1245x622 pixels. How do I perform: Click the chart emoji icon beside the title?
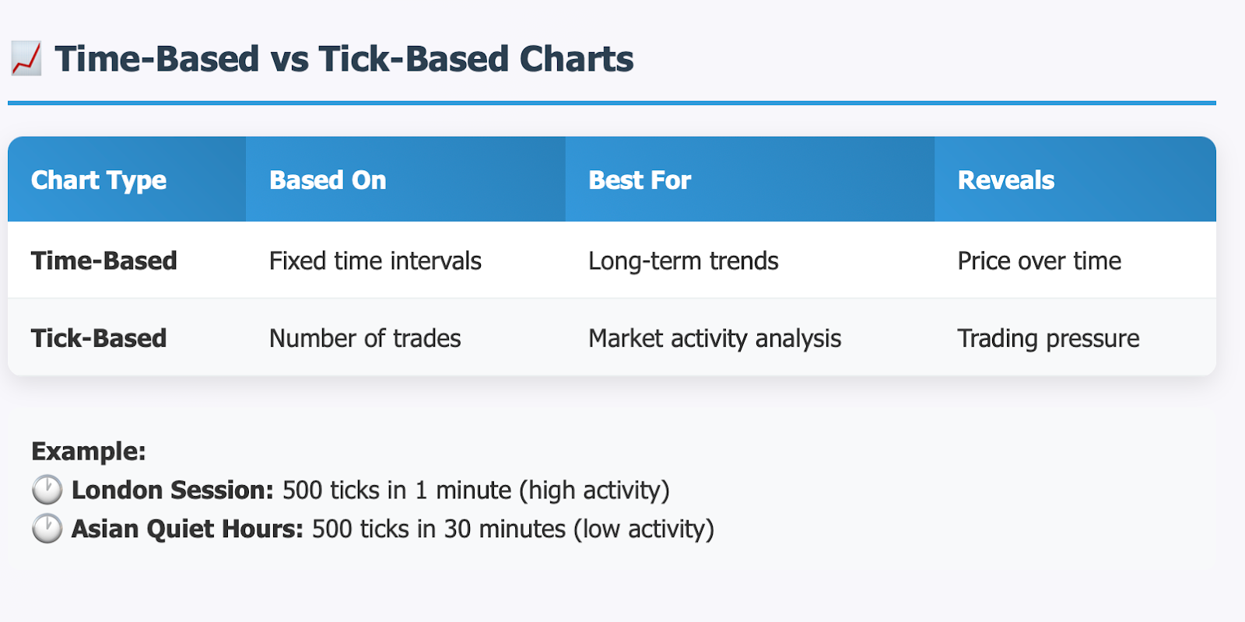(26, 59)
